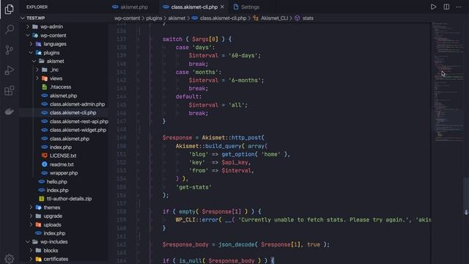This screenshot has width=469, height=264.
Task: Open the Search view in activity bar
Action: (10, 29)
